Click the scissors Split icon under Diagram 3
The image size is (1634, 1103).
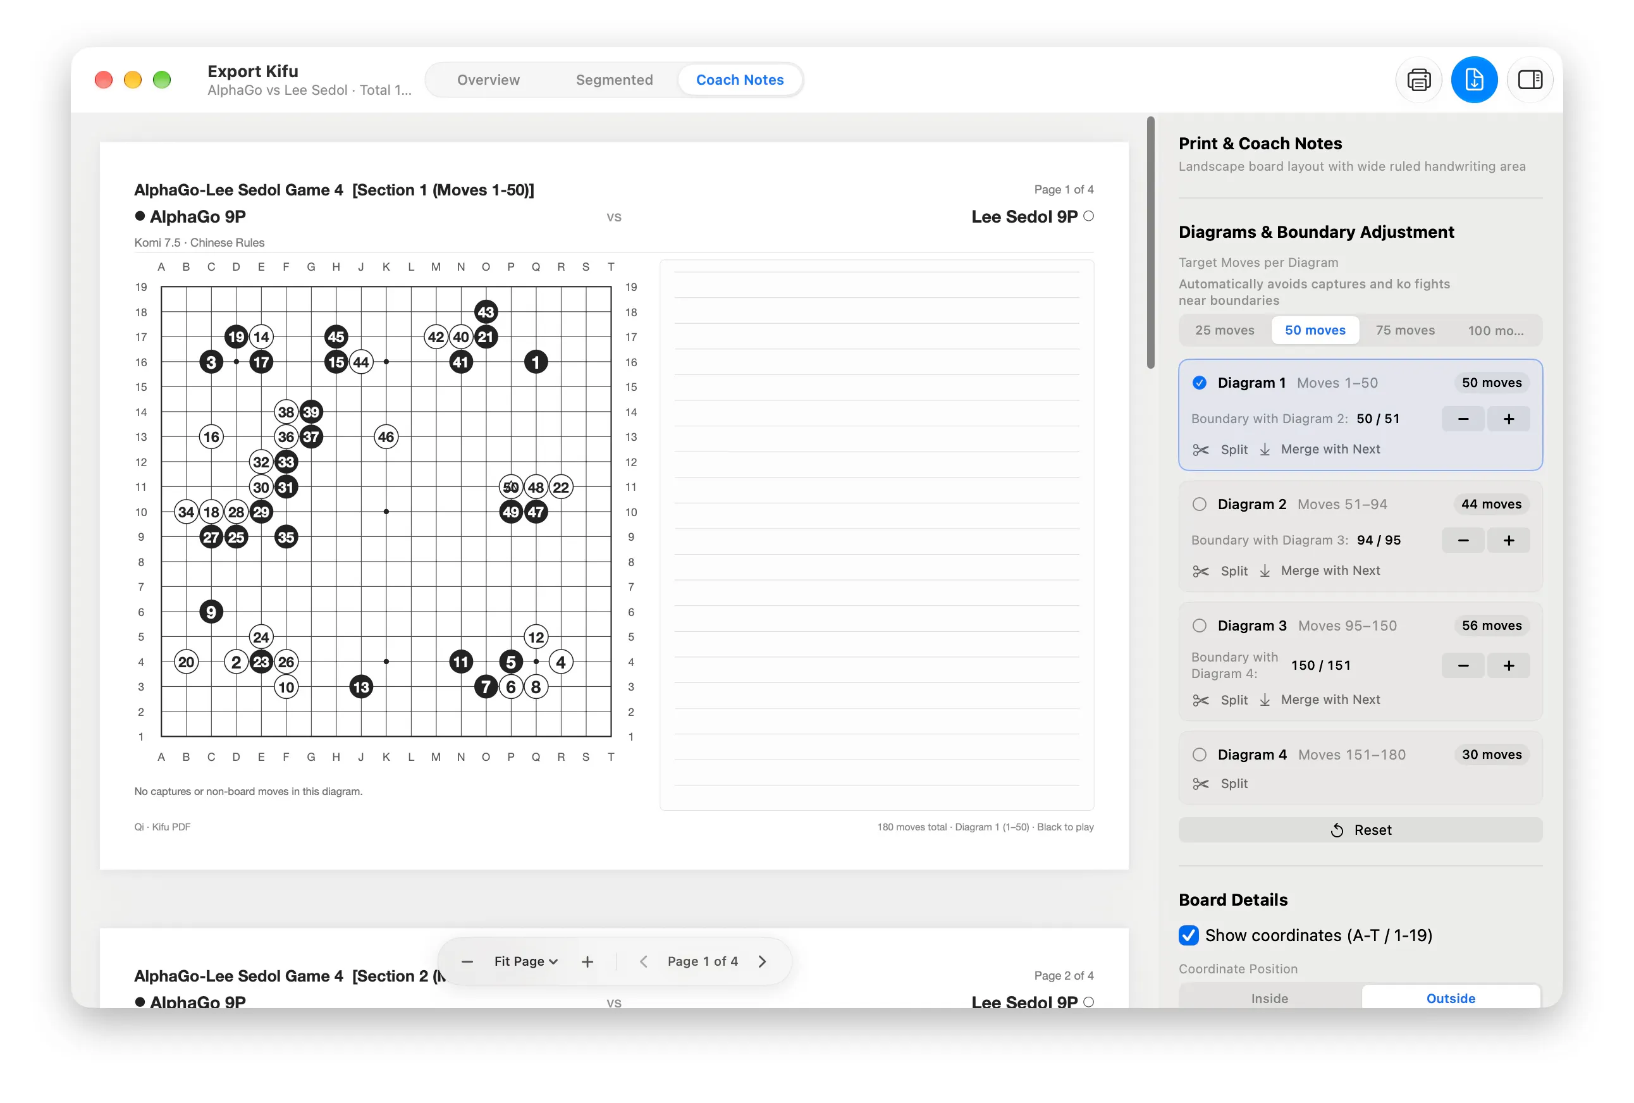1201,700
